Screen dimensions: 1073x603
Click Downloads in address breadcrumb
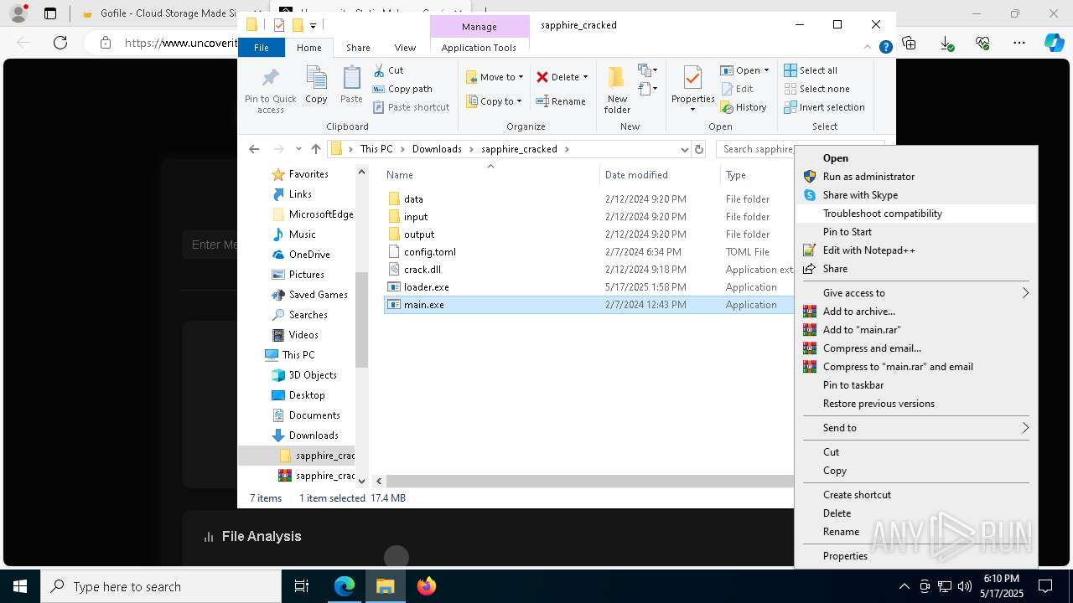point(437,149)
